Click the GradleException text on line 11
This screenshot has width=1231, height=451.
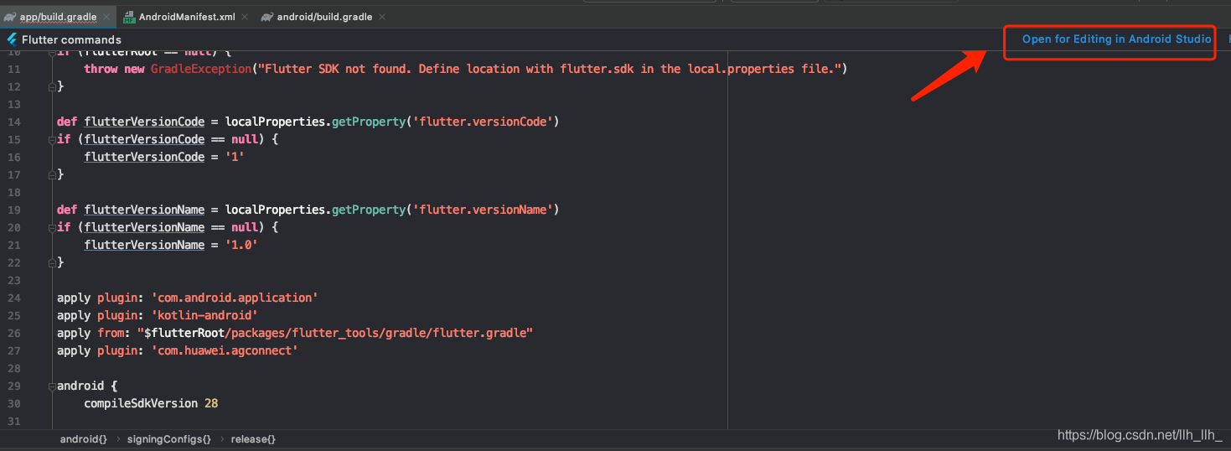coord(201,69)
